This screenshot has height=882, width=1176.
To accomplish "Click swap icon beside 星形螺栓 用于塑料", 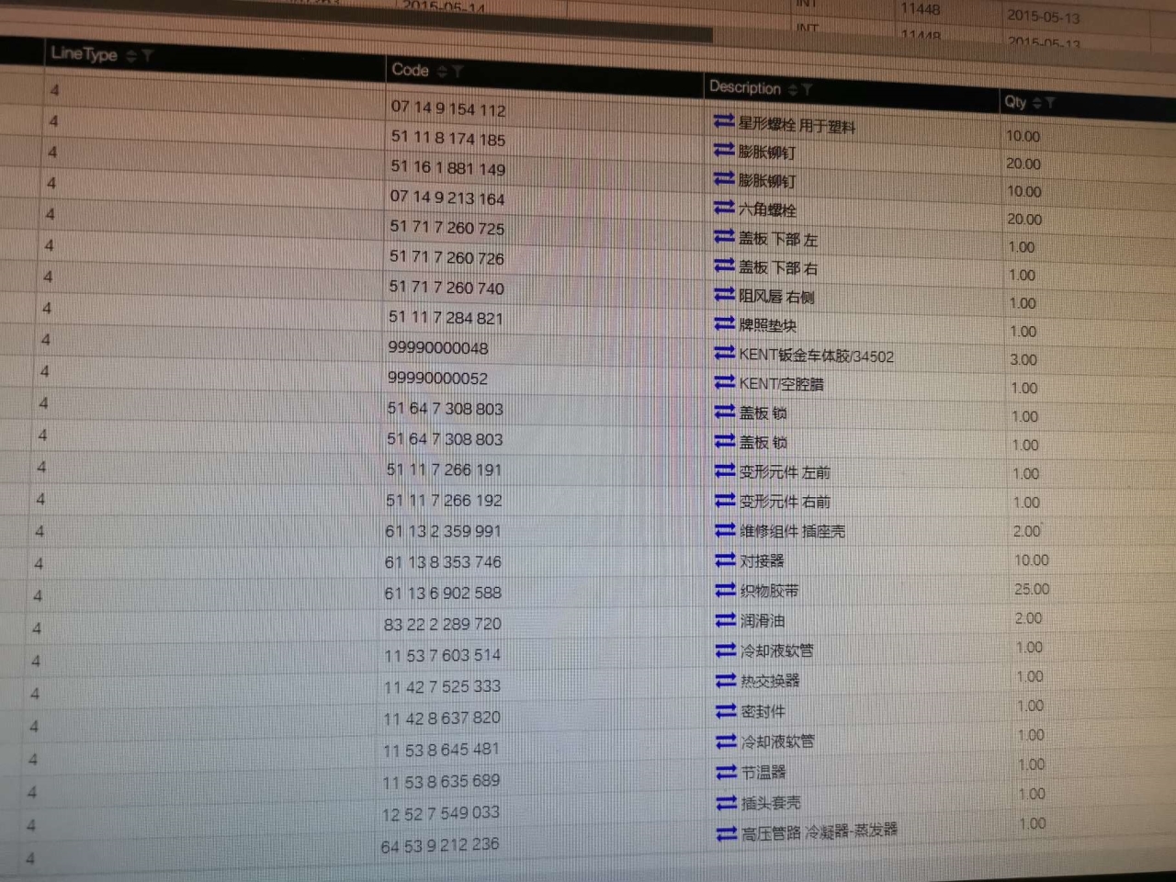I will pyautogui.click(x=723, y=121).
